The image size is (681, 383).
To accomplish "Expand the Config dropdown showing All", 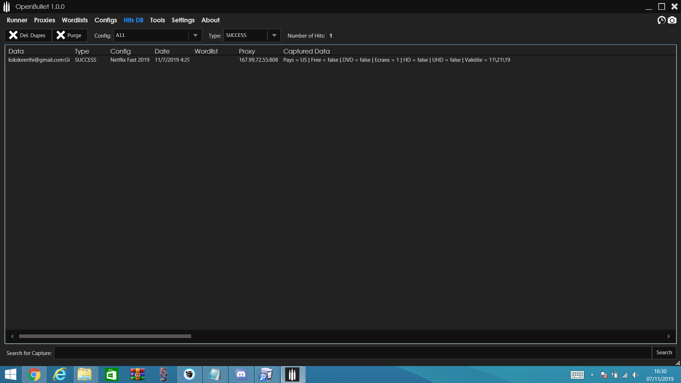I will (x=195, y=35).
